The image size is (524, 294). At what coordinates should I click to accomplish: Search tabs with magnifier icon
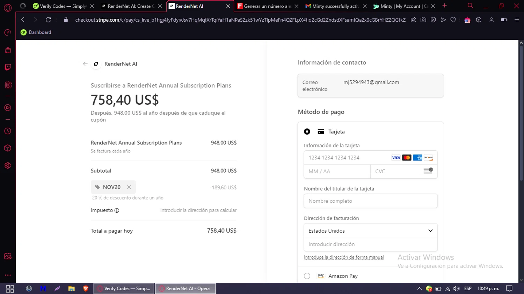pyautogui.click(x=471, y=6)
